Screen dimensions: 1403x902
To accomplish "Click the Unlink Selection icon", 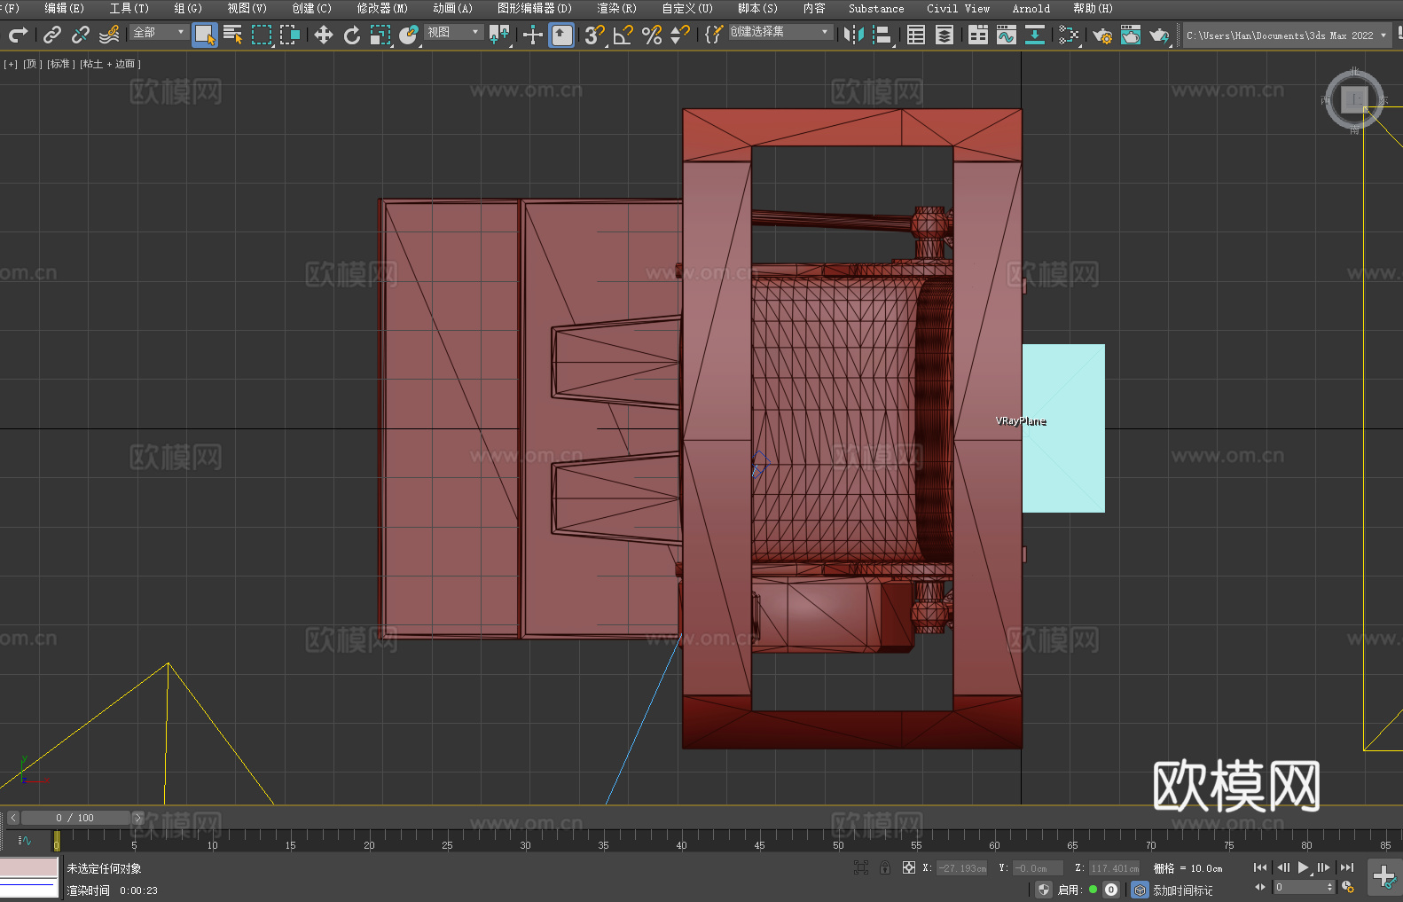I will 81,35.
